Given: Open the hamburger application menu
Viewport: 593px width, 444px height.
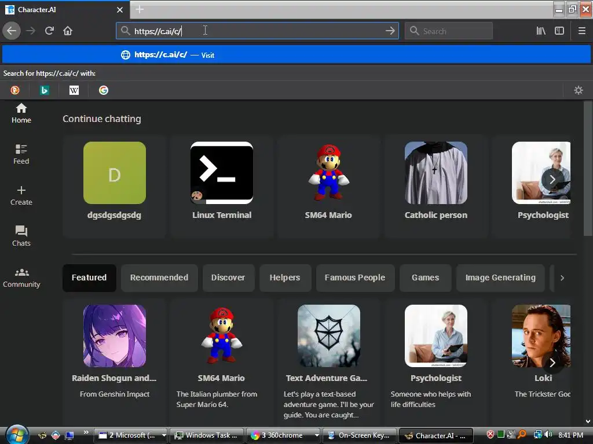Looking at the screenshot, I should tap(581, 31).
